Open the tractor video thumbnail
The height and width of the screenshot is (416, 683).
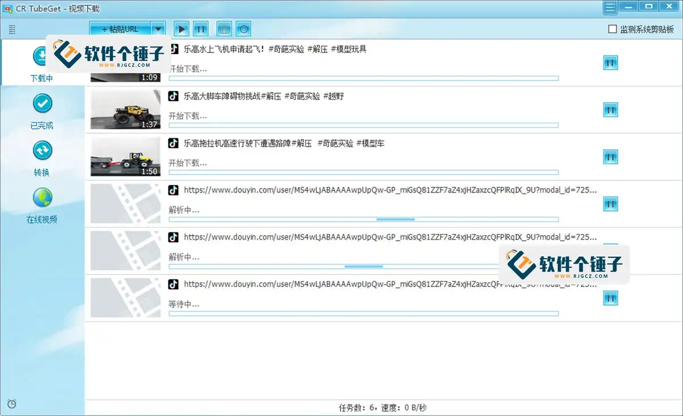[126, 157]
